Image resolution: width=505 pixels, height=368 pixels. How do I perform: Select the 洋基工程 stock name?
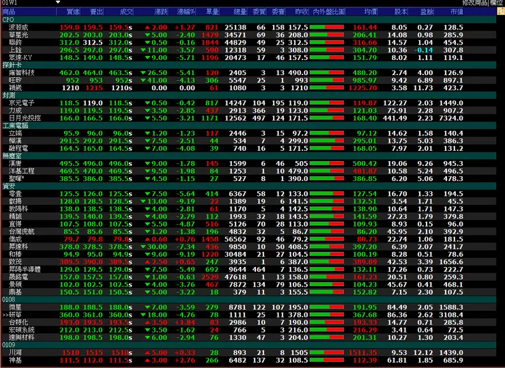click(x=22, y=171)
